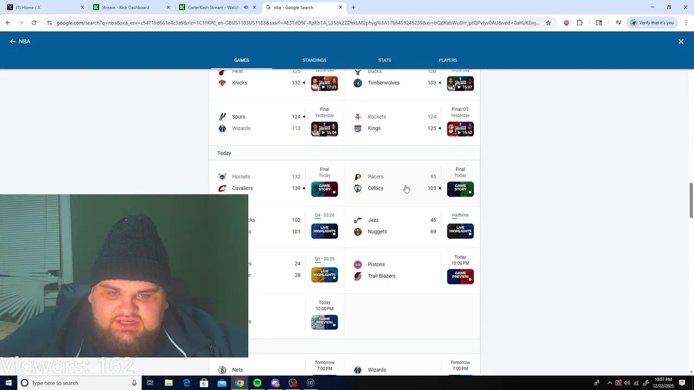Play the Rockets vs Kings 15:52 video
The width and height of the screenshot is (694, 390).
pos(460,129)
